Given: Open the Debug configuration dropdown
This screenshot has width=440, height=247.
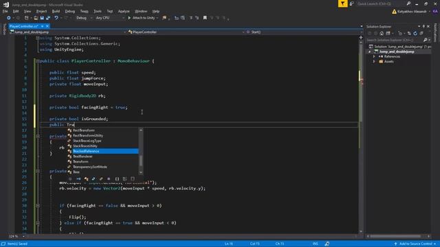Looking at the screenshot, I should [84, 18].
